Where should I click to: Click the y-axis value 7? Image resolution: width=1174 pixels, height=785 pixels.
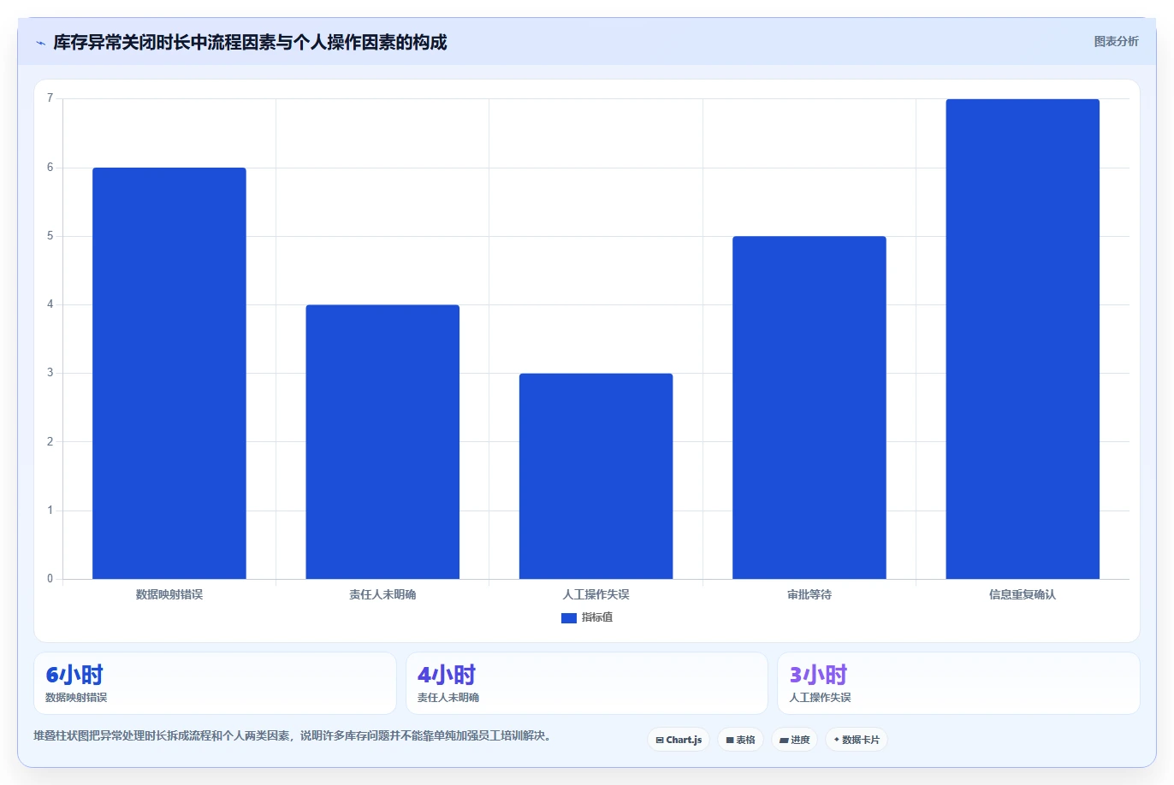point(50,98)
